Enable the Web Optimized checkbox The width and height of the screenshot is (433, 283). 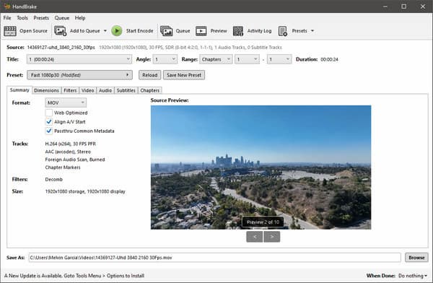[49, 113]
